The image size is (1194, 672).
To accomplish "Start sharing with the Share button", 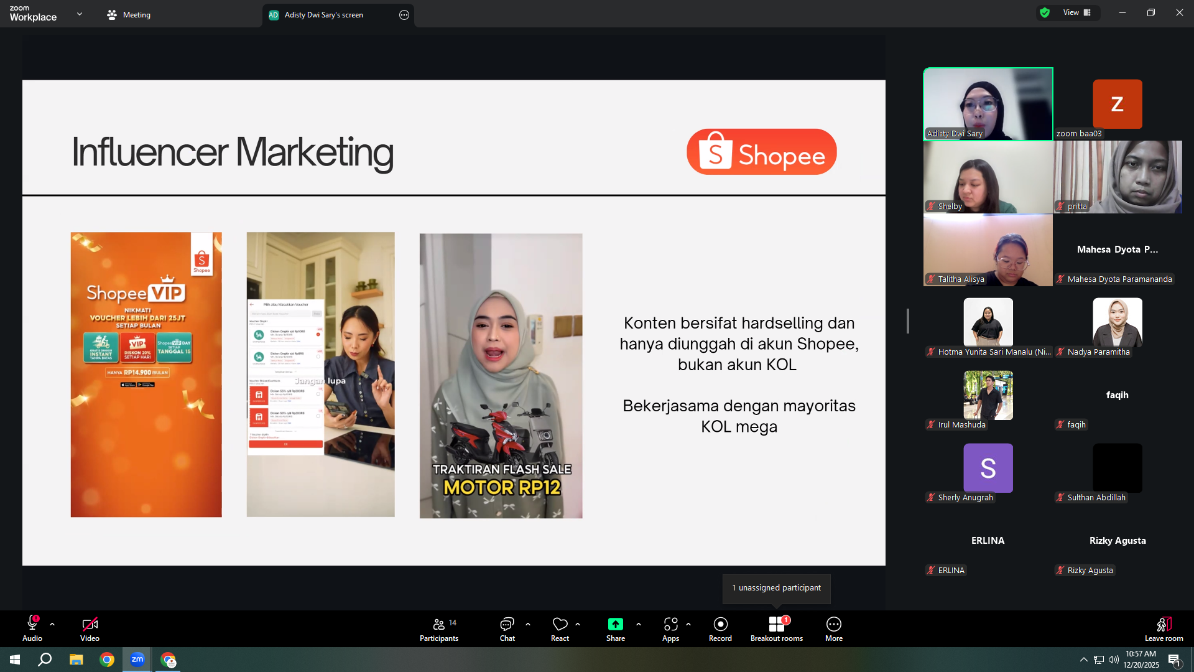I will (616, 628).
